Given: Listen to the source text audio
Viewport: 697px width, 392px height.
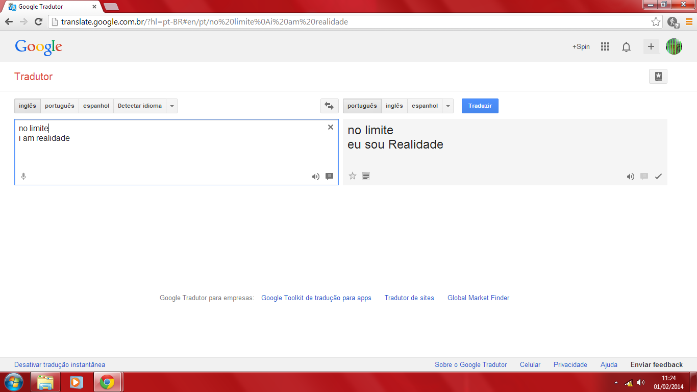Looking at the screenshot, I should pos(316,177).
